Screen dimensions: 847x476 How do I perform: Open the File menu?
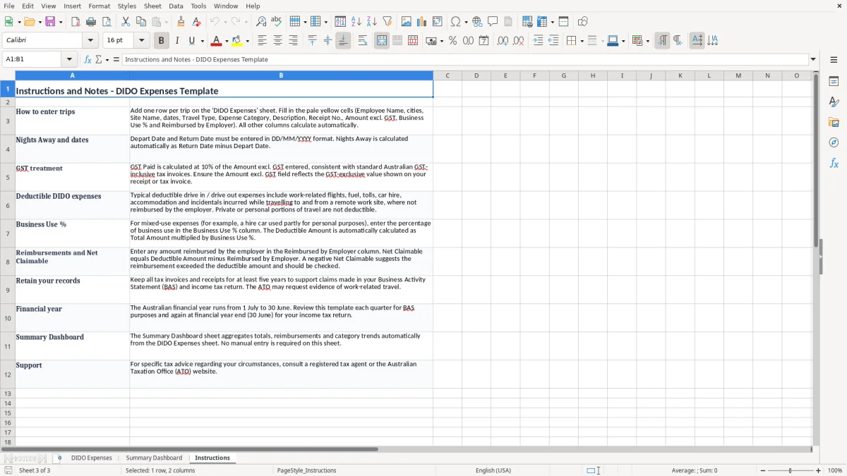tap(9, 6)
